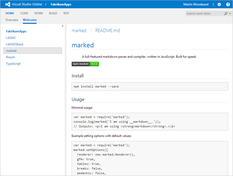Screen dimensions: 233x176
Task: Select FabrikamApps in the sidebar
Action: [x=16, y=31]
